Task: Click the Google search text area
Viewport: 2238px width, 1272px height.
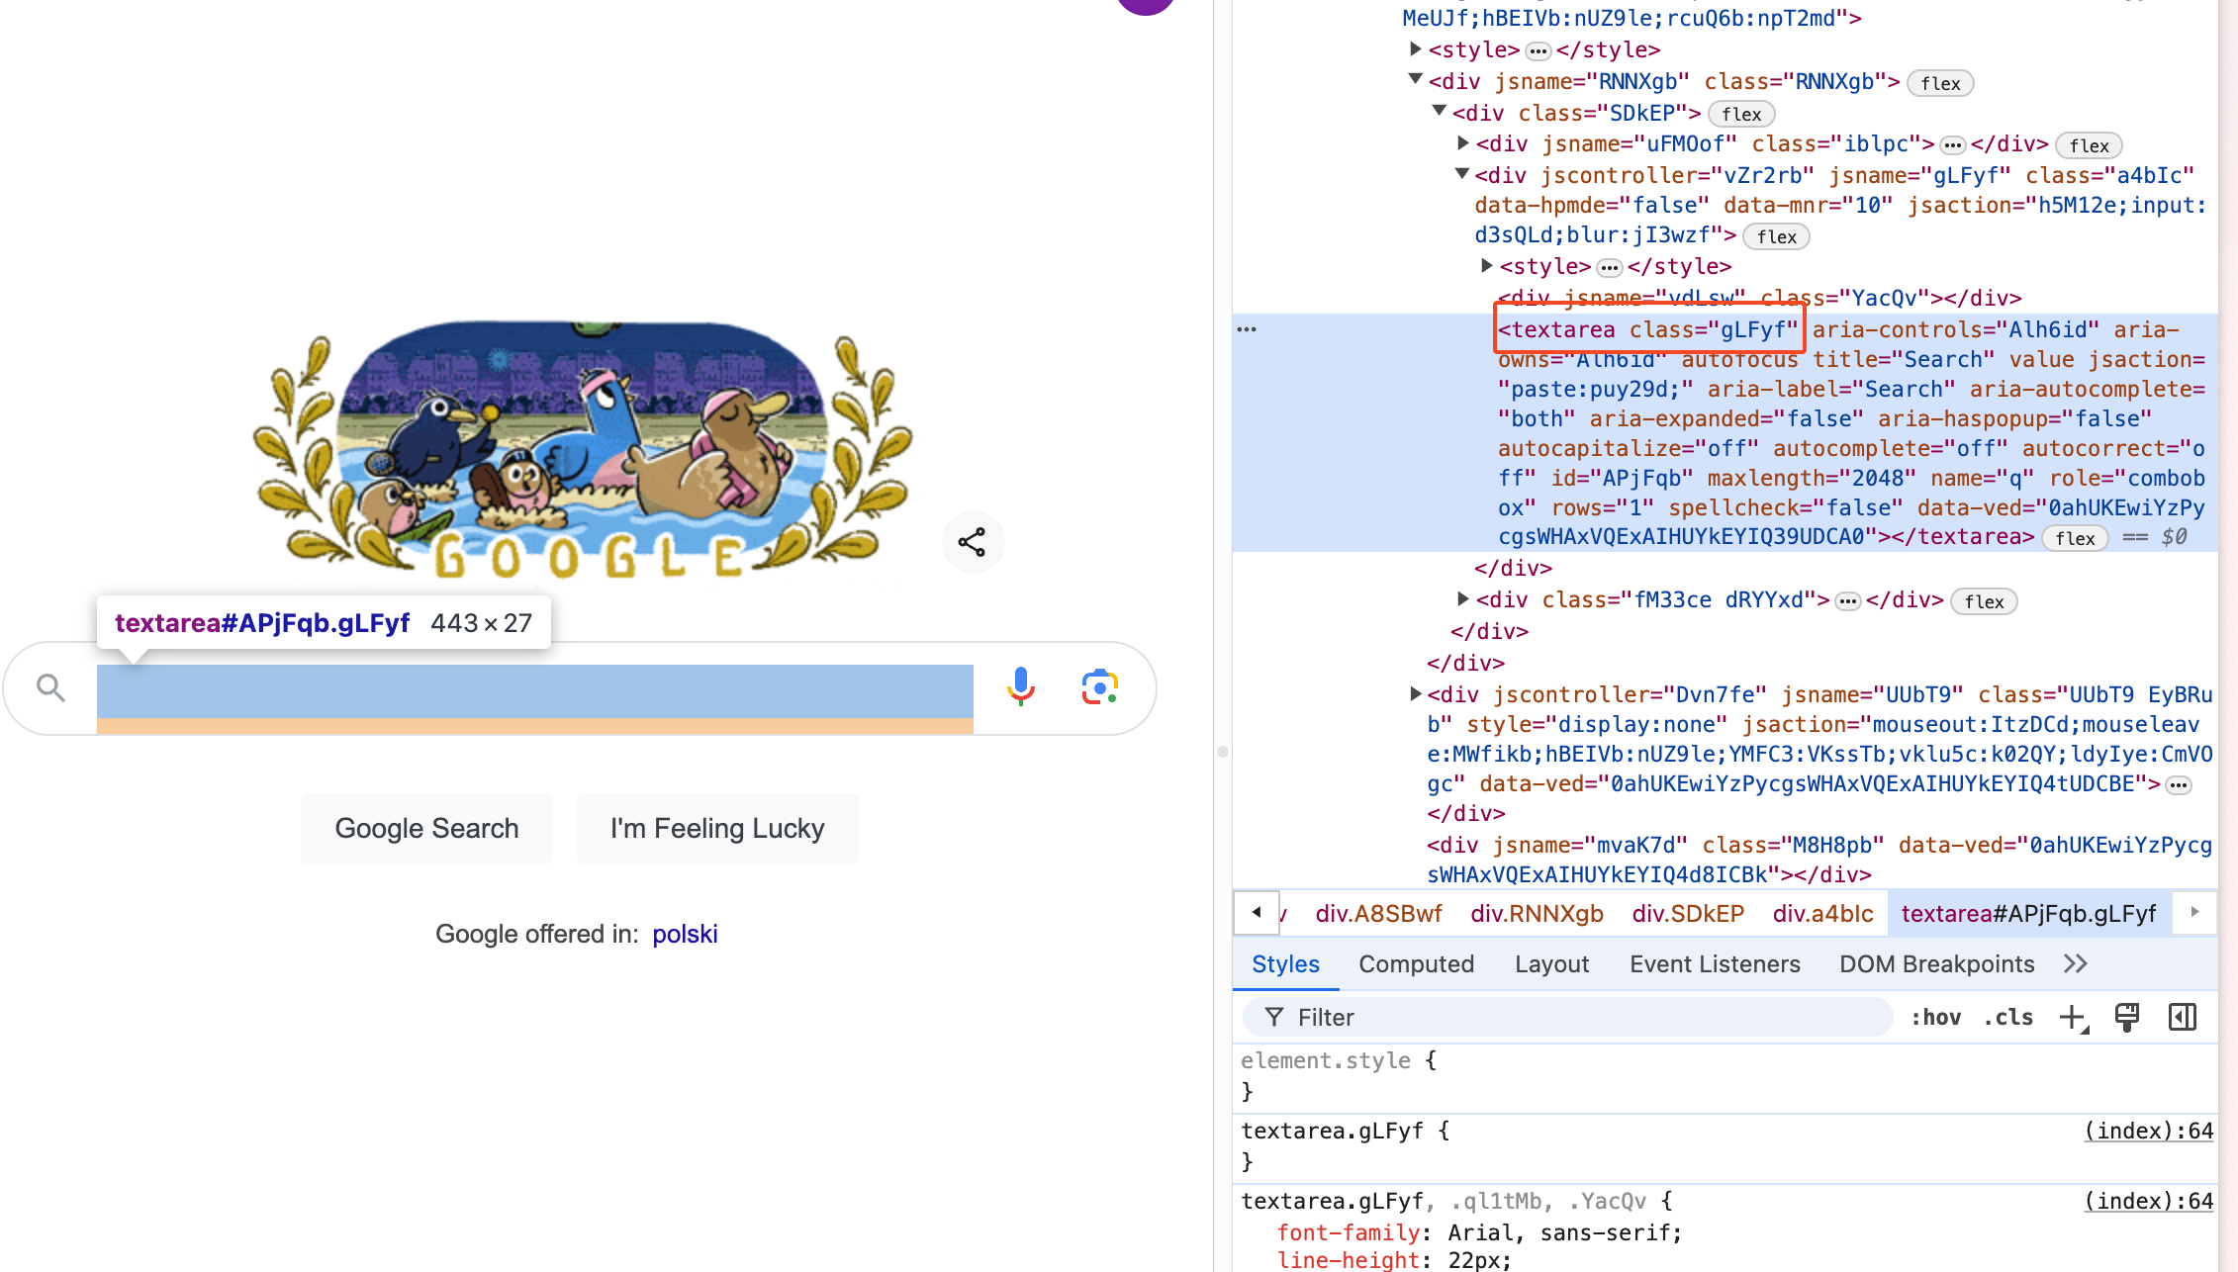Action: [534, 690]
